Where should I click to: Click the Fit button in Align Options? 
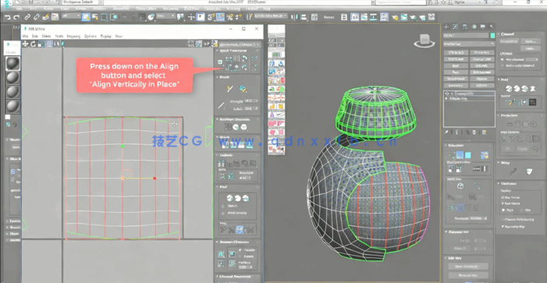pos(508,148)
